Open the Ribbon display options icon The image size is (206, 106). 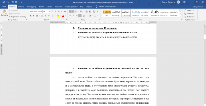tap(185, 2)
